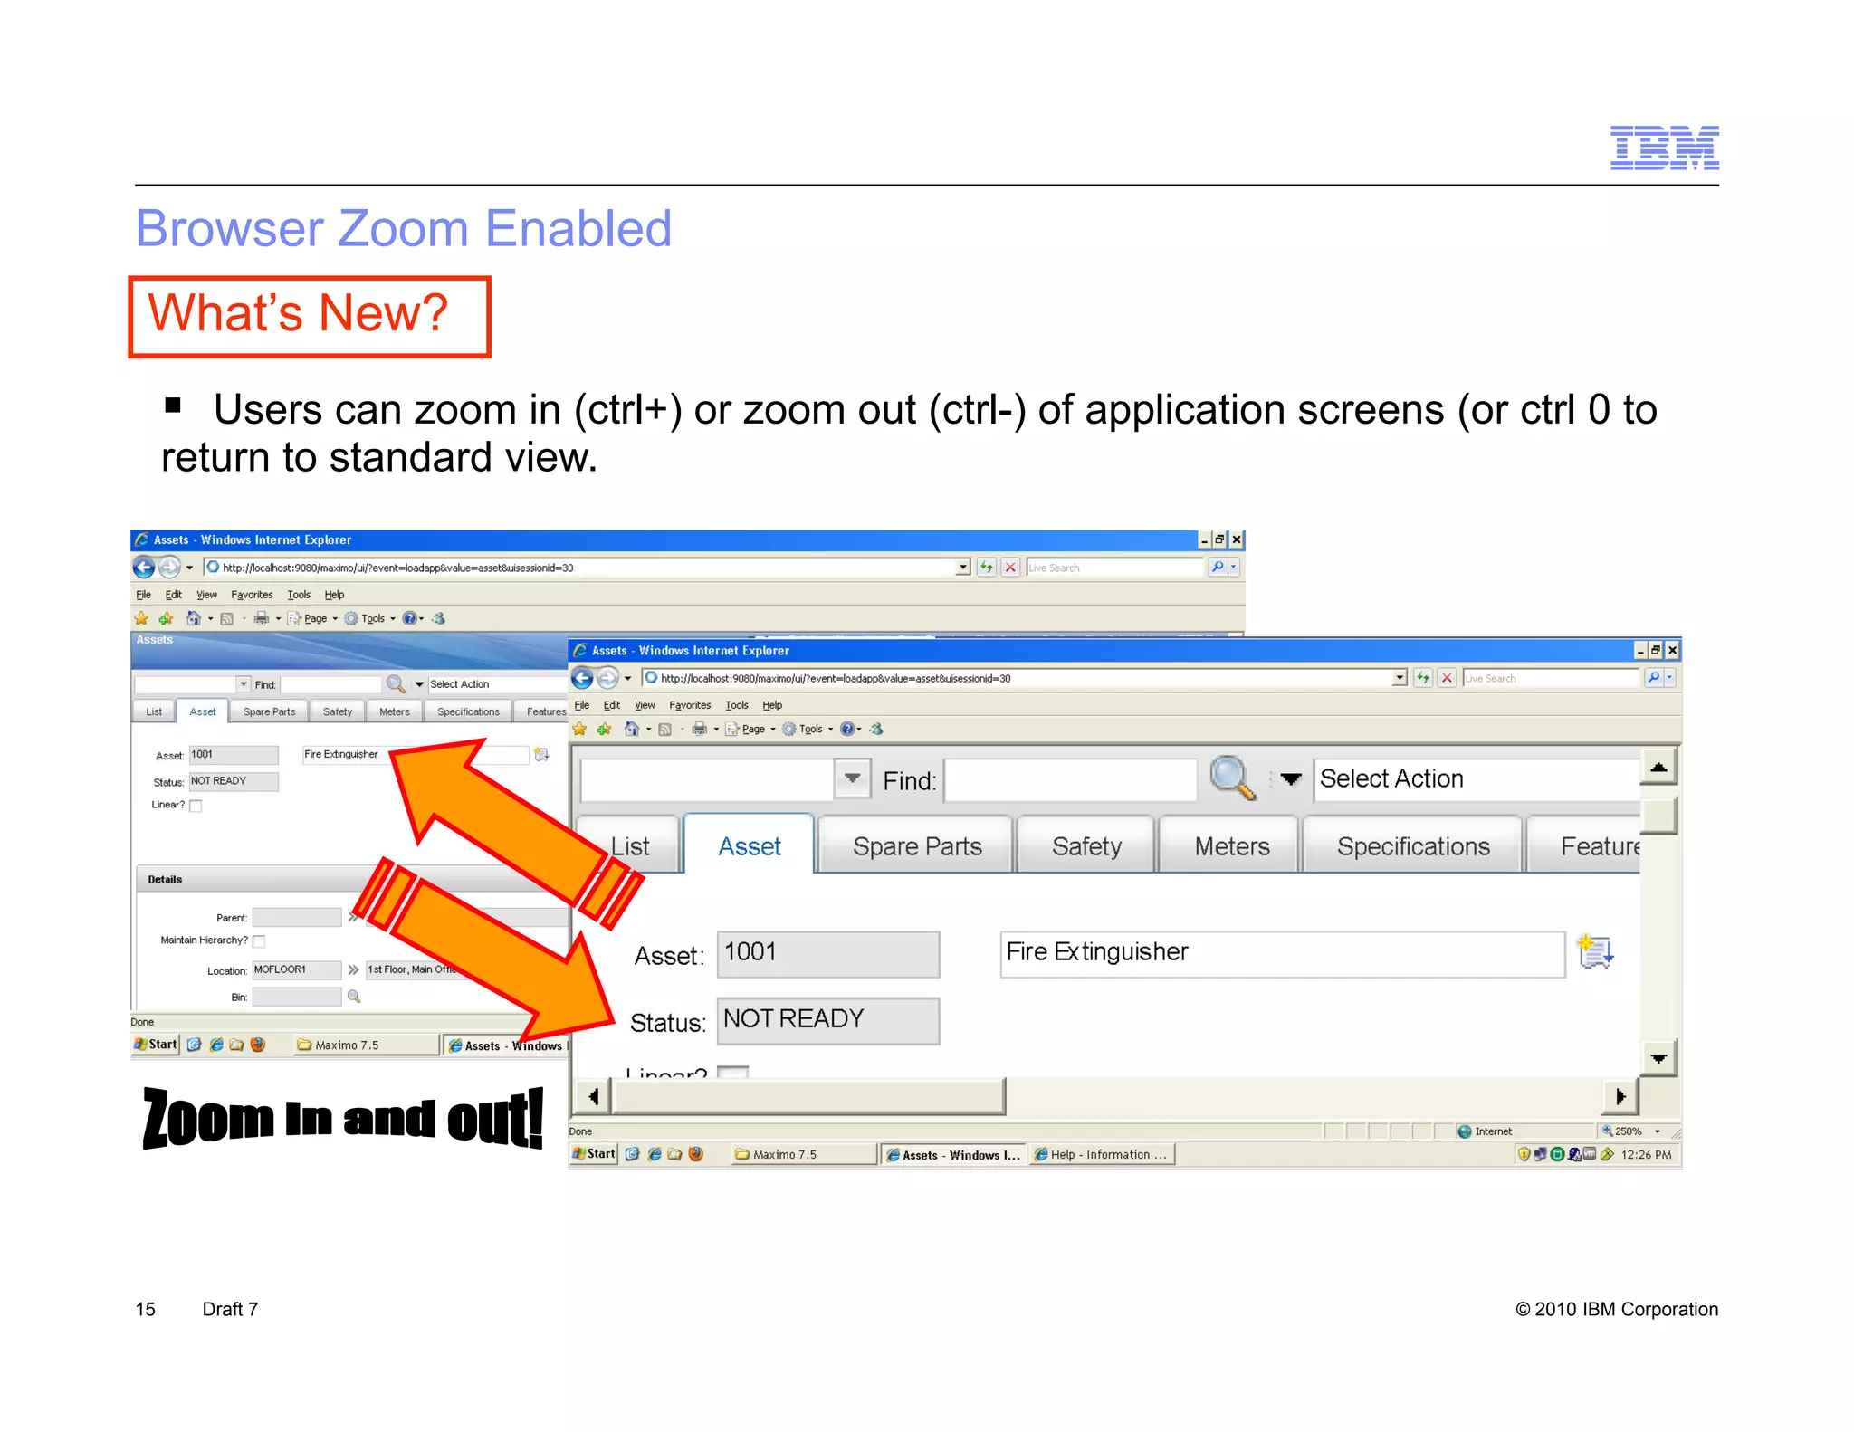Viewport: 1854px width, 1432px height.
Task: Open the Favorites Center star in the front IE window
Action: click(579, 729)
